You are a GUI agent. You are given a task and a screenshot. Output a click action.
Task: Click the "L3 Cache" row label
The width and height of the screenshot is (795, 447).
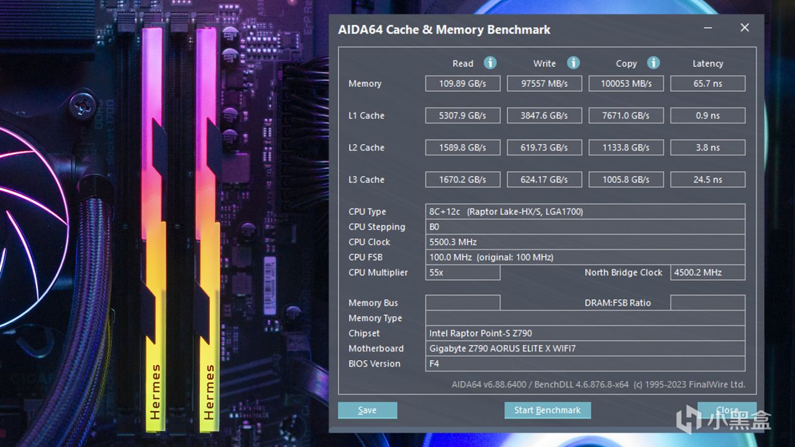click(x=366, y=179)
